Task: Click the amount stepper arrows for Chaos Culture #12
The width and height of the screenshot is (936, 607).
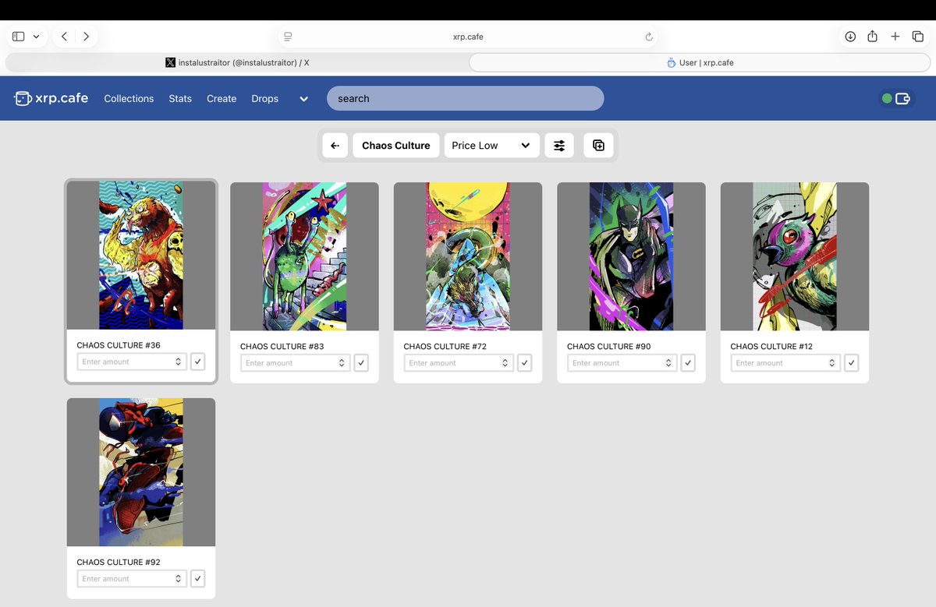Action: (831, 363)
